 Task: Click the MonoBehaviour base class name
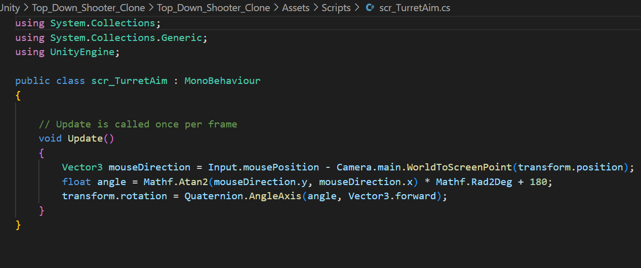(222, 81)
